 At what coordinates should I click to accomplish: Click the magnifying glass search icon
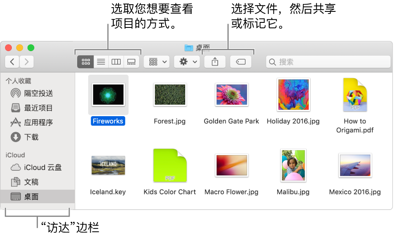pyautogui.click(x=273, y=62)
